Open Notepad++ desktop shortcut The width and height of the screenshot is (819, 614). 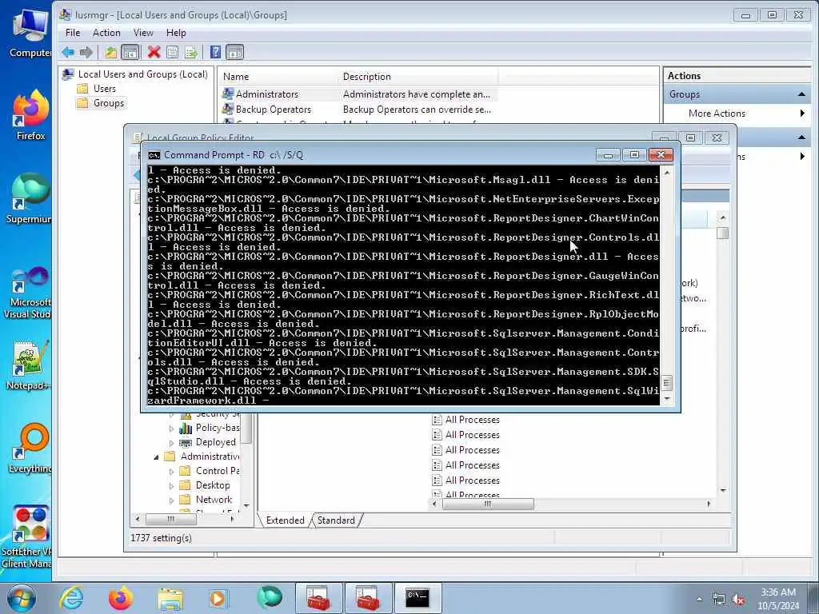[x=28, y=365]
